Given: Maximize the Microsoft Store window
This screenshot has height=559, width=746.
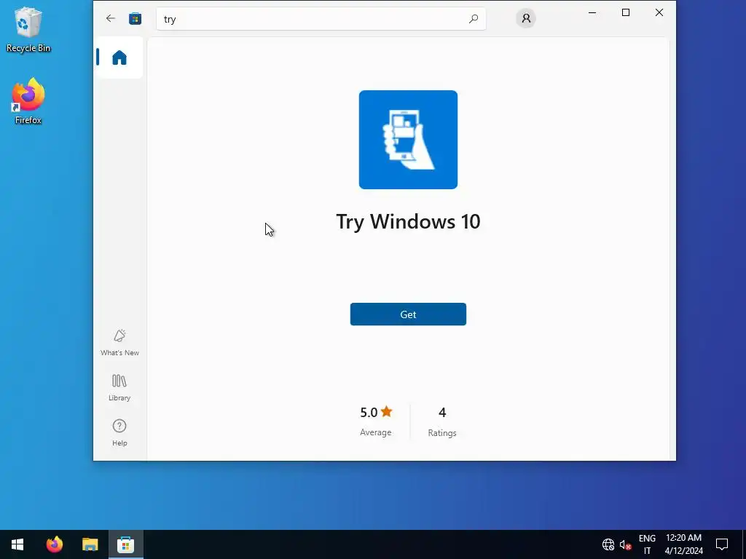Looking at the screenshot, I should [x=626, y=13].
